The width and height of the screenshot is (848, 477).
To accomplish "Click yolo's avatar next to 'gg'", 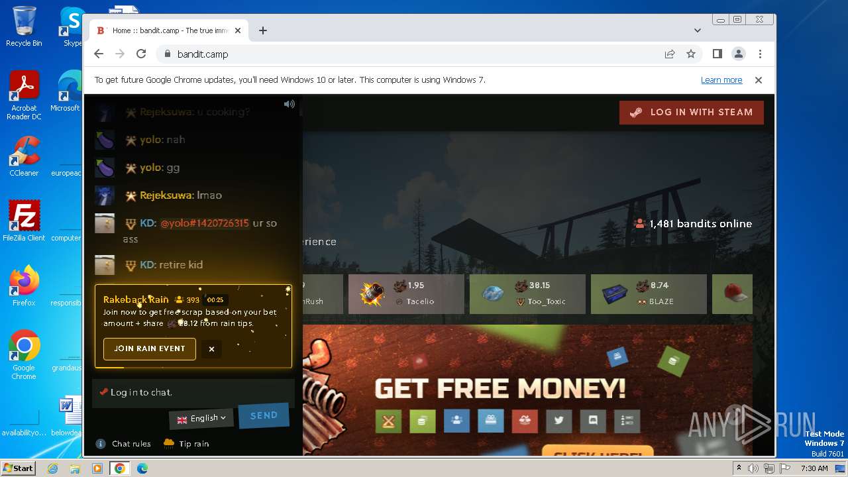I will (x=105, y=168).
